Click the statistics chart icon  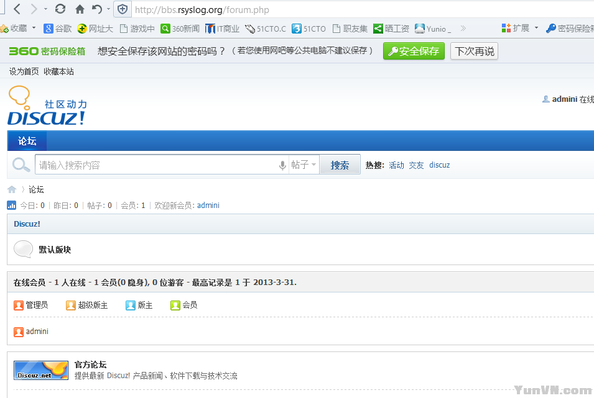[11, 205]
